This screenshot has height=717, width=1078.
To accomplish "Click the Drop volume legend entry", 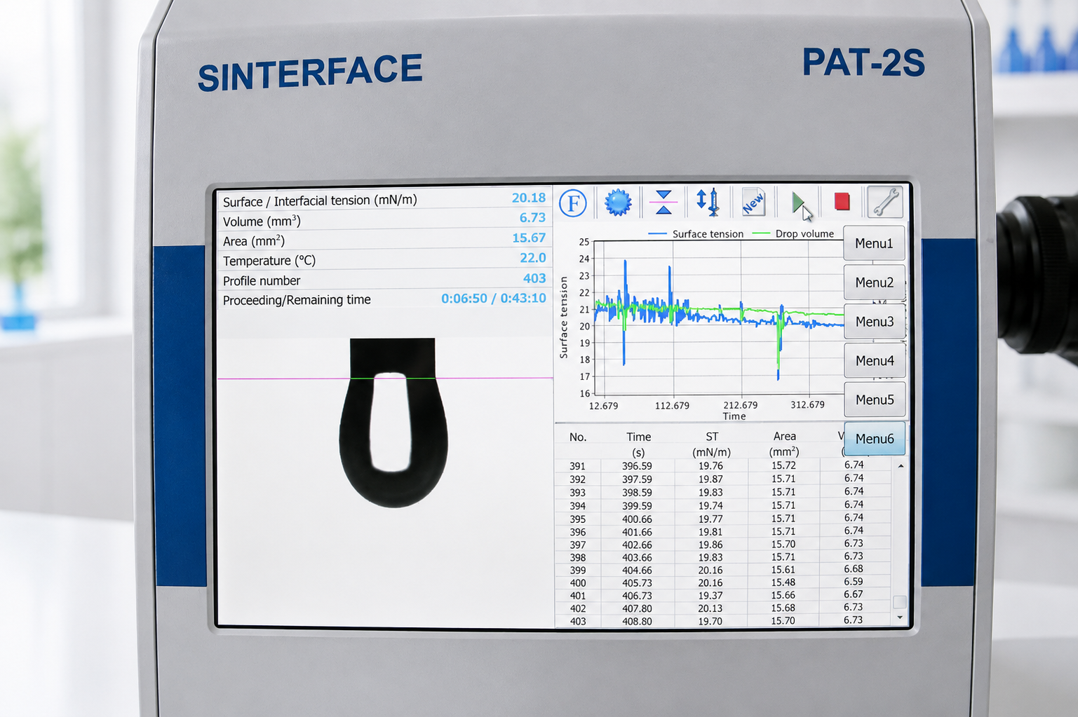I will click(x=793, y=233).
